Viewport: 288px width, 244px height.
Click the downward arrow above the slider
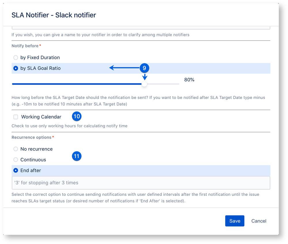145,77
